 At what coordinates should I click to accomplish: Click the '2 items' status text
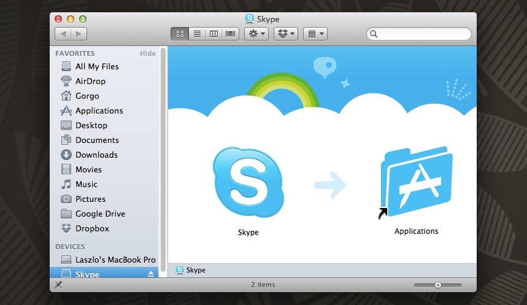[x=263, y=285]
